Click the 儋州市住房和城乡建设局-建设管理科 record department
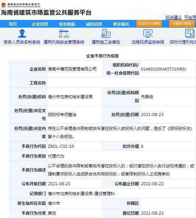This screenshot has width=196, height=218. pos(81,193)
